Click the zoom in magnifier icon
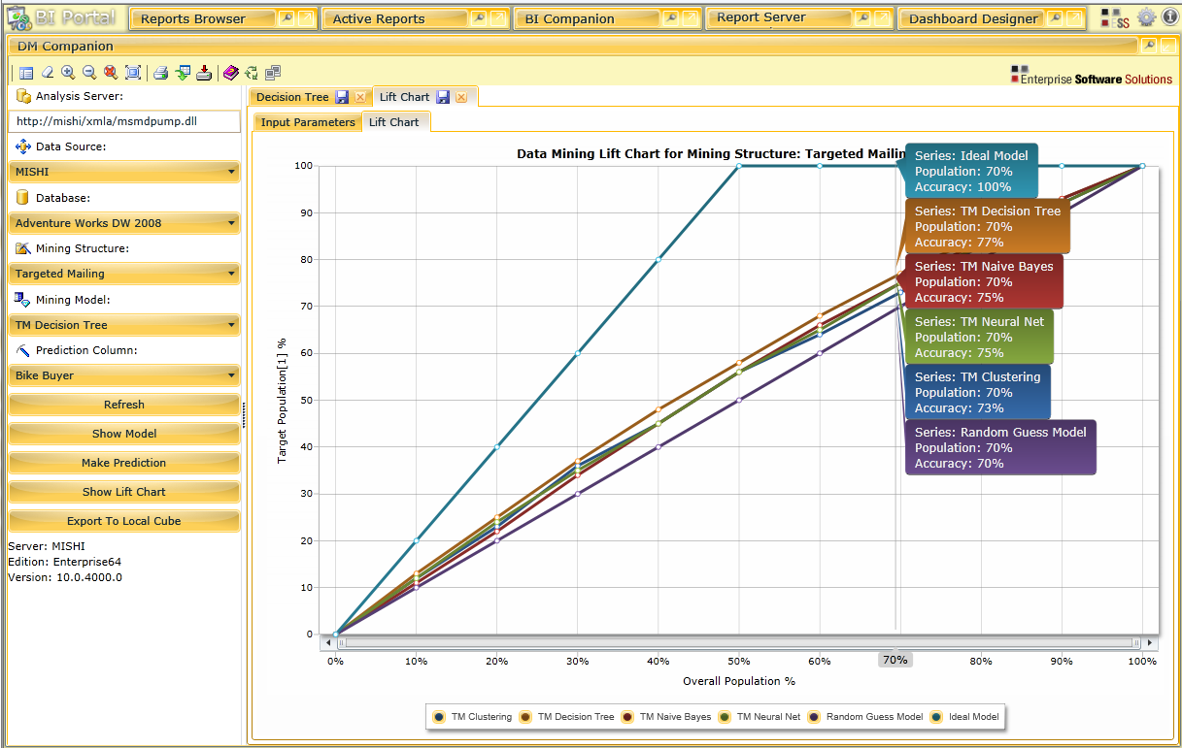The width and height of the screenshot is (1182, 748). (68, 73)
